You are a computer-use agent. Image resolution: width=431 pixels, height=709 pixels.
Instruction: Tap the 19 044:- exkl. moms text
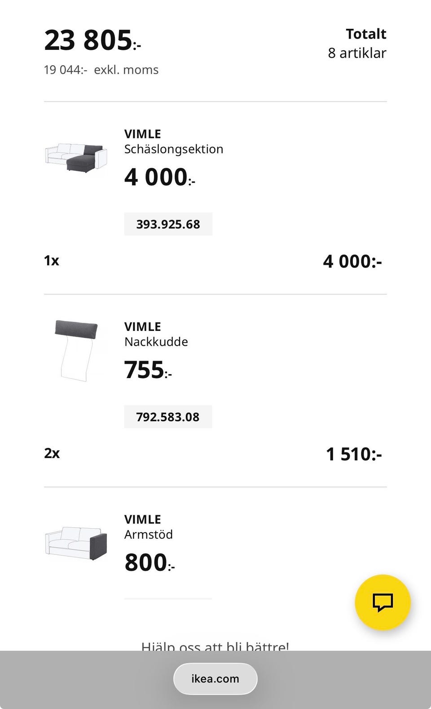(x=101, y=70)
